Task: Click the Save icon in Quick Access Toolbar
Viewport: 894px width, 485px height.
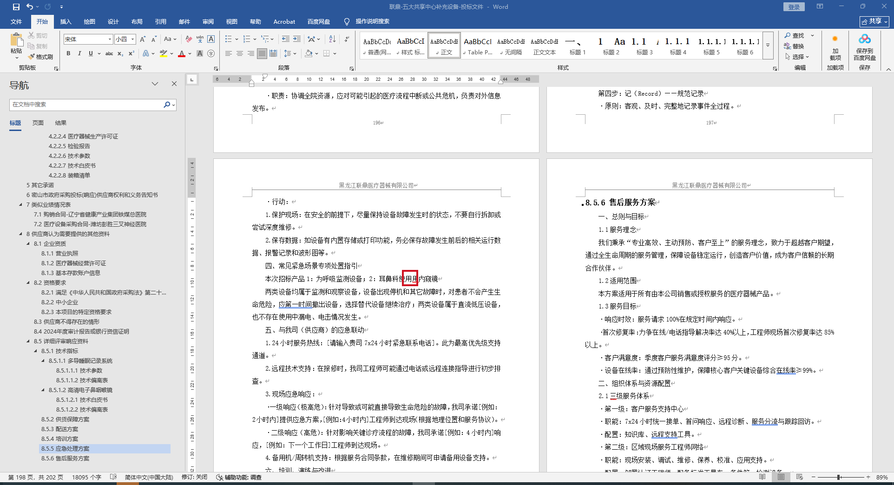Action: [x=16, y=7]
